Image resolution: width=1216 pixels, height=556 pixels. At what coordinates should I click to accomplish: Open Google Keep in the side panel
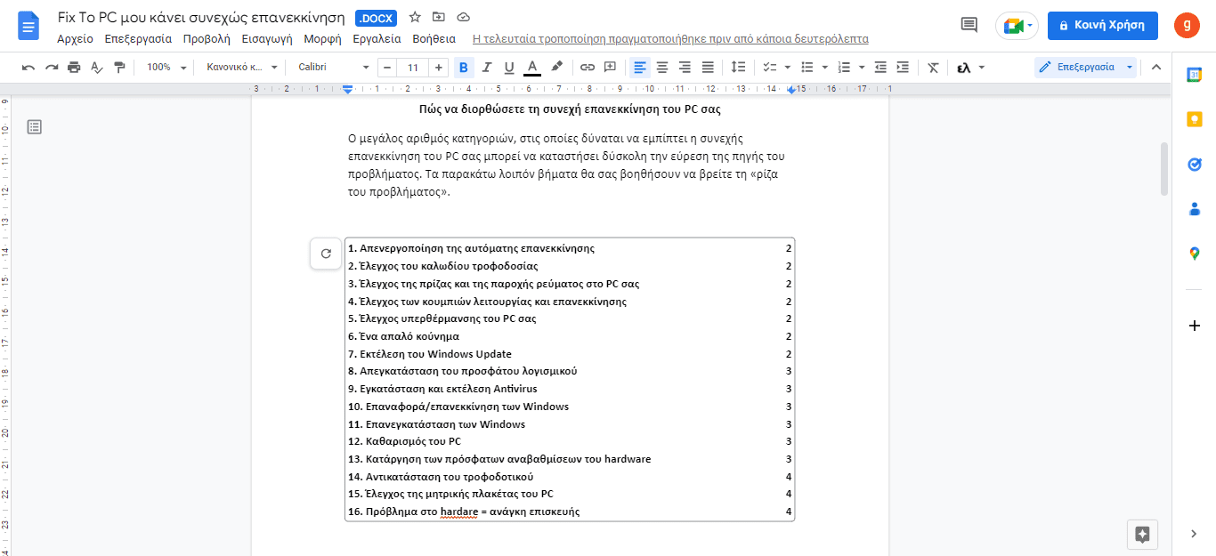(1195, 117)
